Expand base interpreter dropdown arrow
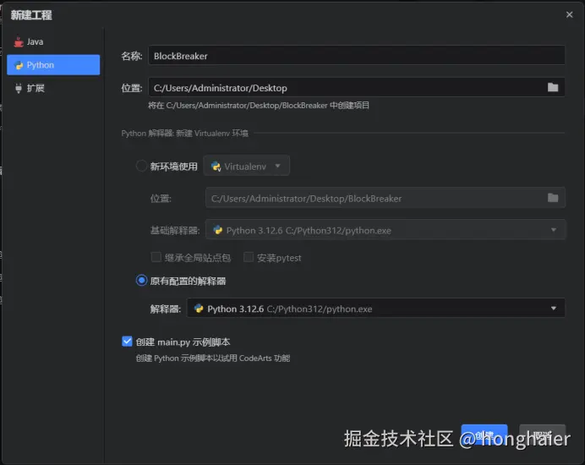 554,230
